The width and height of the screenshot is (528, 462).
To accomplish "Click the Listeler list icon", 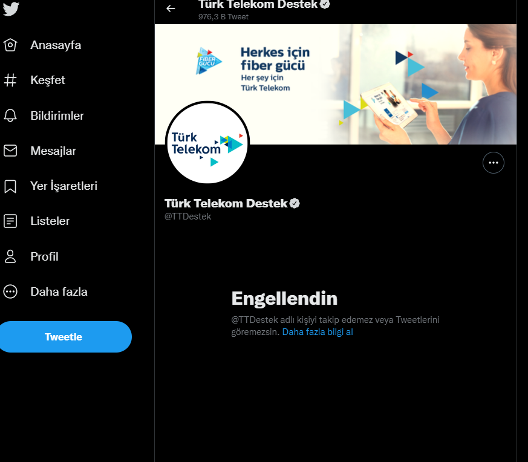I will pyautogui.click(x=10, y=221).
